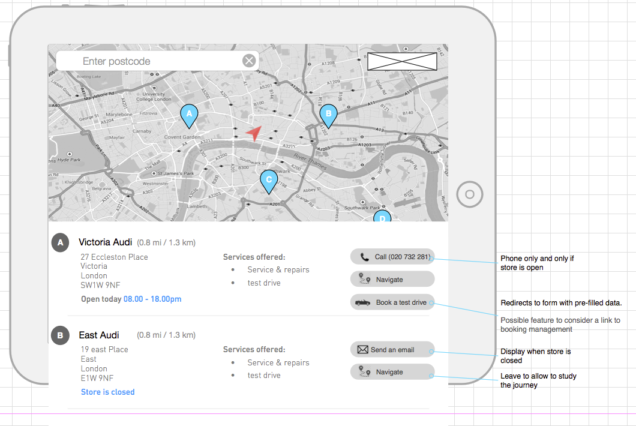Click the 'Services offered:' heading under East Audi

[254, 349]
